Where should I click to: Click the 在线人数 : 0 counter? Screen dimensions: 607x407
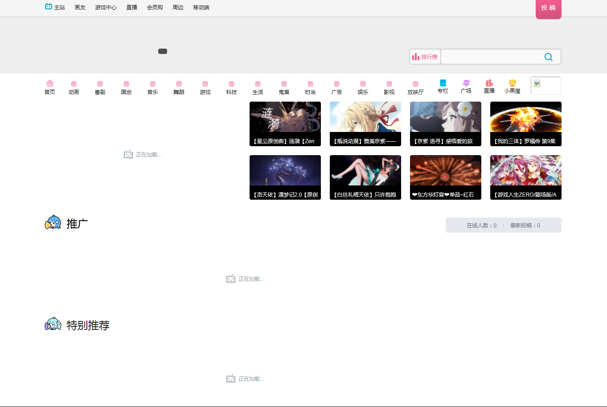tap(481, 226)
